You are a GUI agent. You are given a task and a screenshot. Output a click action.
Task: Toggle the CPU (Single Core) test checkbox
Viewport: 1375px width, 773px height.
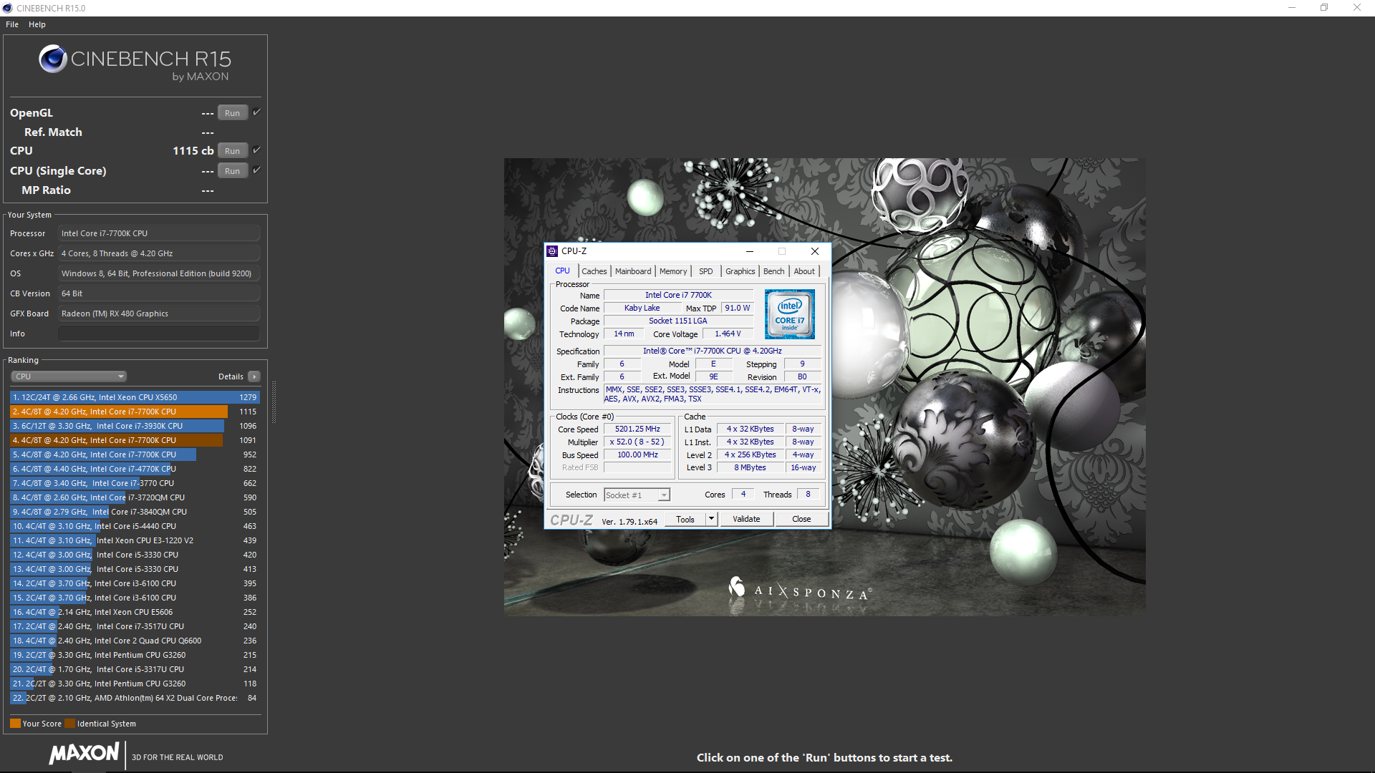256,170
